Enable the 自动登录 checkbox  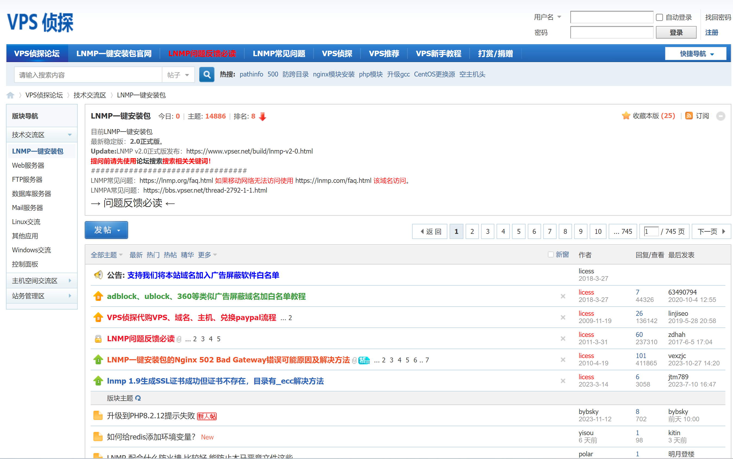(x=659, y=18)
